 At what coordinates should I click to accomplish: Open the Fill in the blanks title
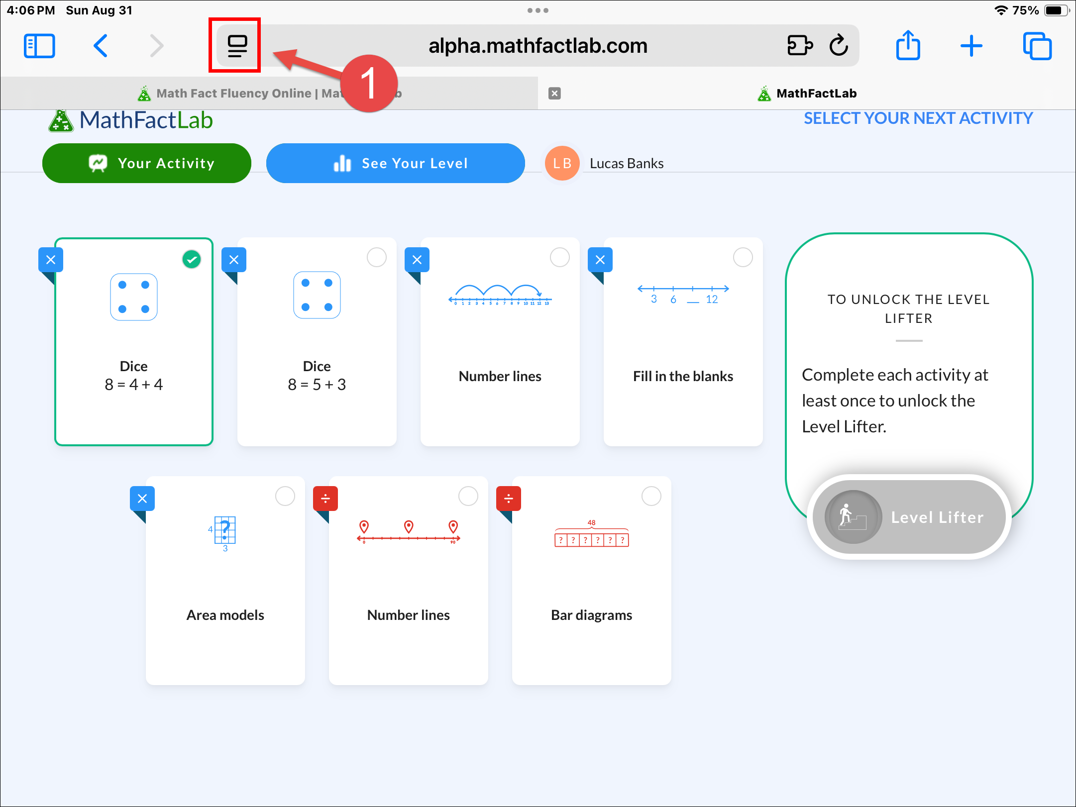click(x=683, y=376)
